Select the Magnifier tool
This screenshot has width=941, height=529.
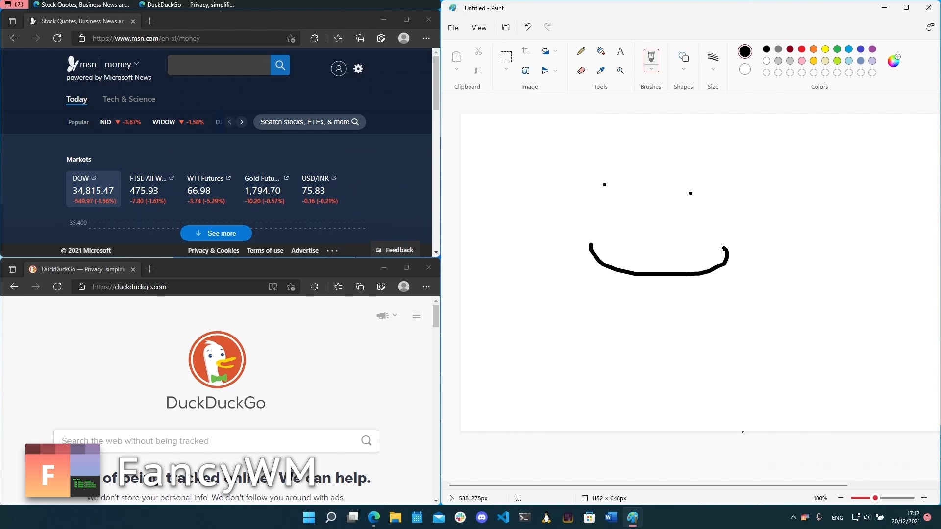point(620,71)
